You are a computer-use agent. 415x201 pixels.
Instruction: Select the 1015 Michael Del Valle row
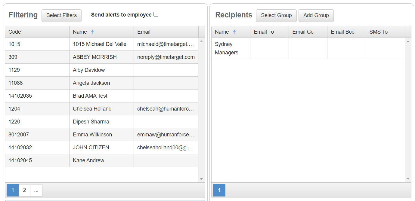(101, 44)
